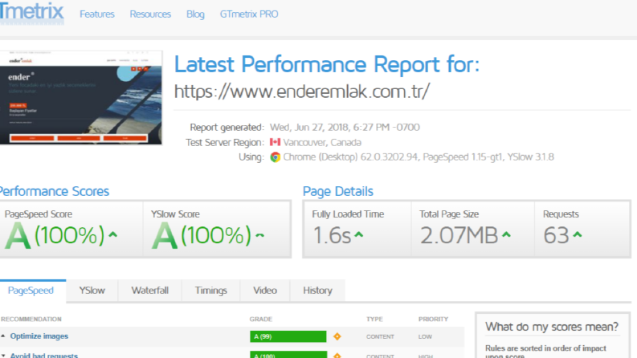The image size is (637, 358).
Task: Click the GTmetrix logo
Action: coord(31,12)
